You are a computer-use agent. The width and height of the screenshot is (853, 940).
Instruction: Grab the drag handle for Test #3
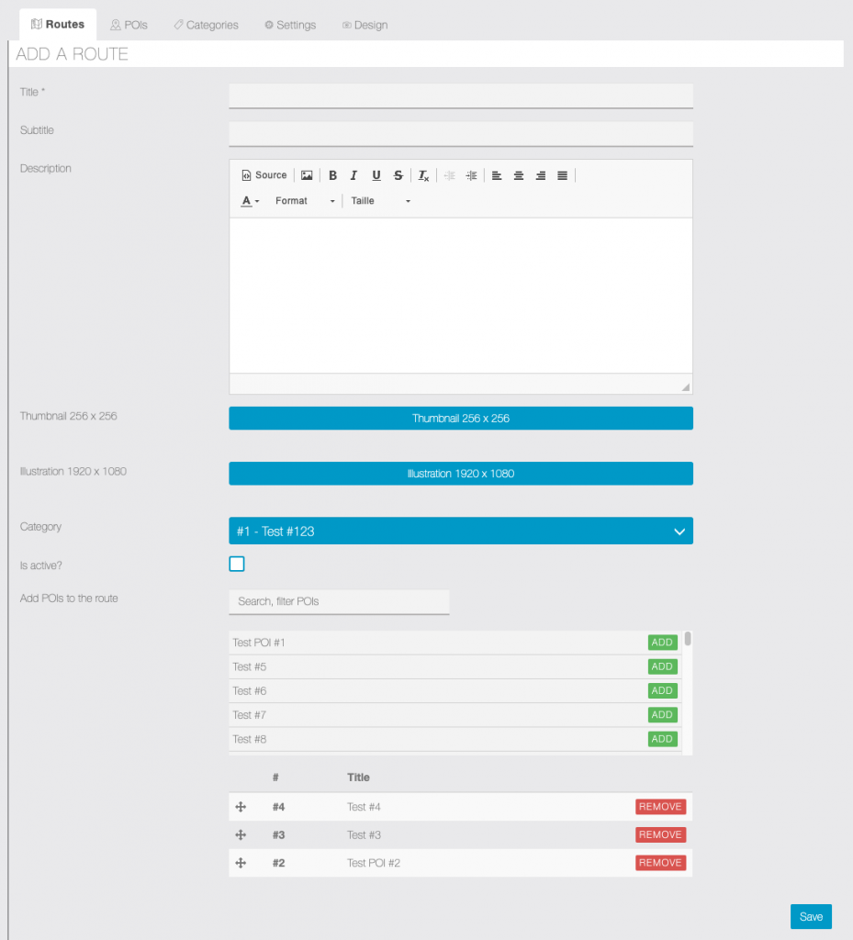click(x=241, y=835)
